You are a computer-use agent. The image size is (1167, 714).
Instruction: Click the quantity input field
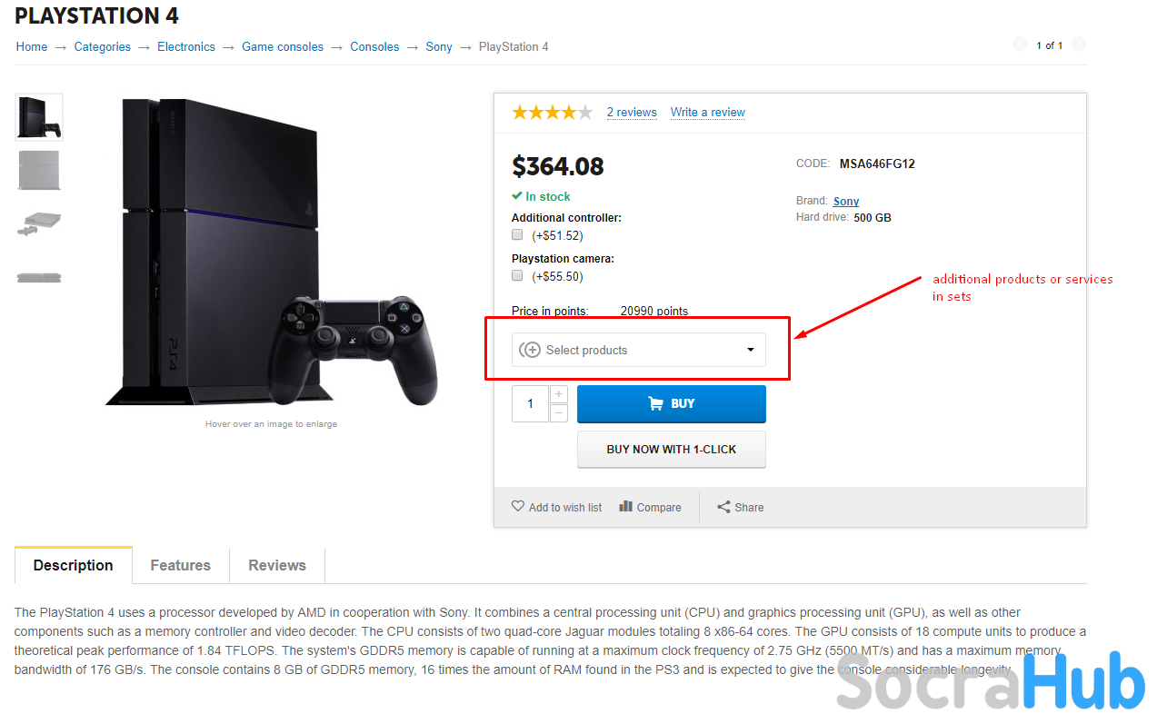click(531, 403)
